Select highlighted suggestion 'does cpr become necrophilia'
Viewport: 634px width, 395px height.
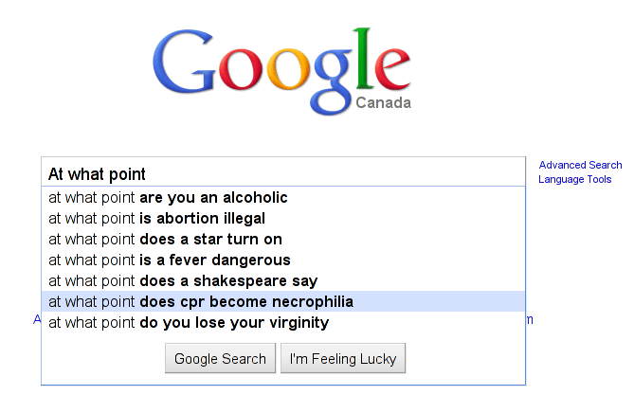coord(201,302)
